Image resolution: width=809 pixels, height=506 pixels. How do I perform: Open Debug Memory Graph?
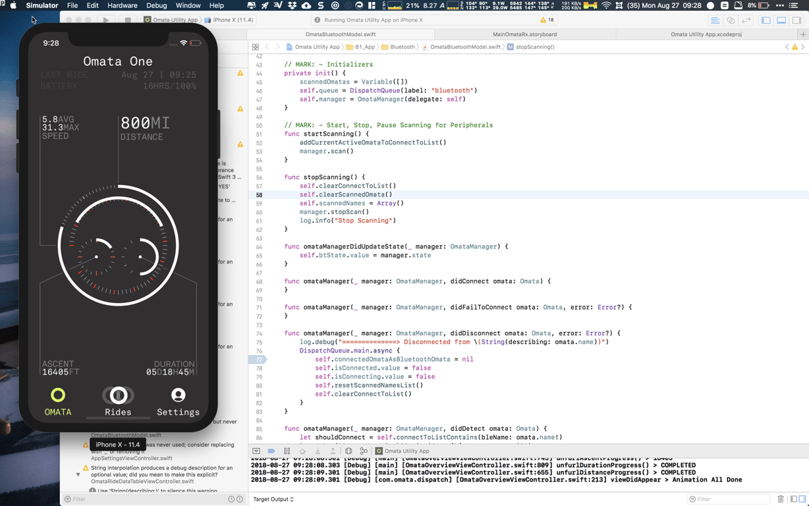pyautogui.click(x=364, y=451)
